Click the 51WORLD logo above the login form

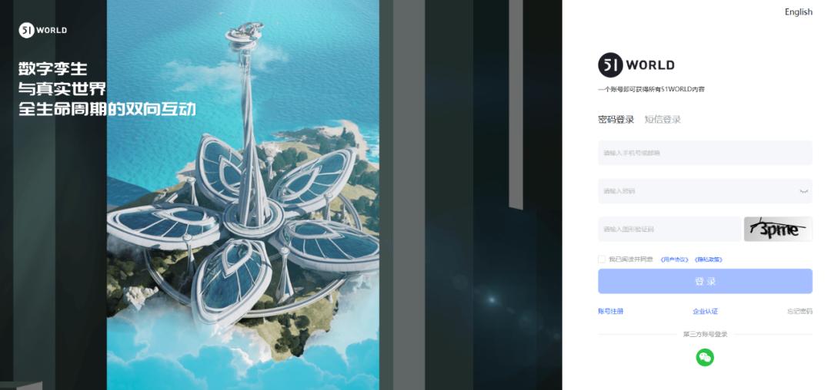(x=636, y=65)
